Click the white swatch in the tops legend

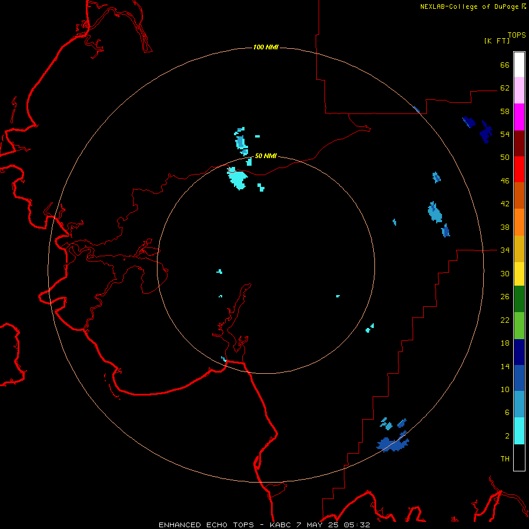(x=519, y=65)
